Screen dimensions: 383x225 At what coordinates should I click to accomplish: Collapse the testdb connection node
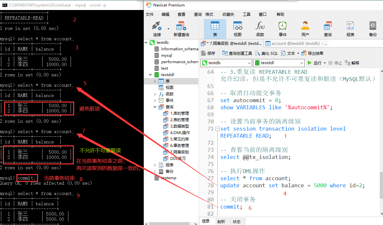coord(146,43)
